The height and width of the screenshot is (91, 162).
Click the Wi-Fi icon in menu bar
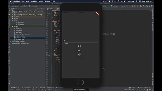click(119, 1)
